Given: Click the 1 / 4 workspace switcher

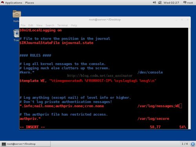Looking at the screenshot, I should coord(185,144).
